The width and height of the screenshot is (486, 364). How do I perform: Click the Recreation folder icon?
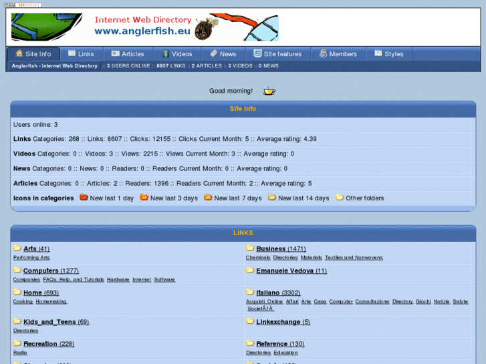click(x=17, y=343)
